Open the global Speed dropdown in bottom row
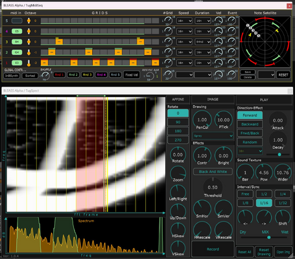295x259 pixels. 184,75
